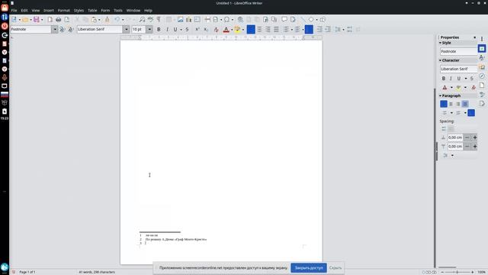Viewport: 488px width, 275px height.
Task: Click the Subscript icon
Action: pos(205,29)
